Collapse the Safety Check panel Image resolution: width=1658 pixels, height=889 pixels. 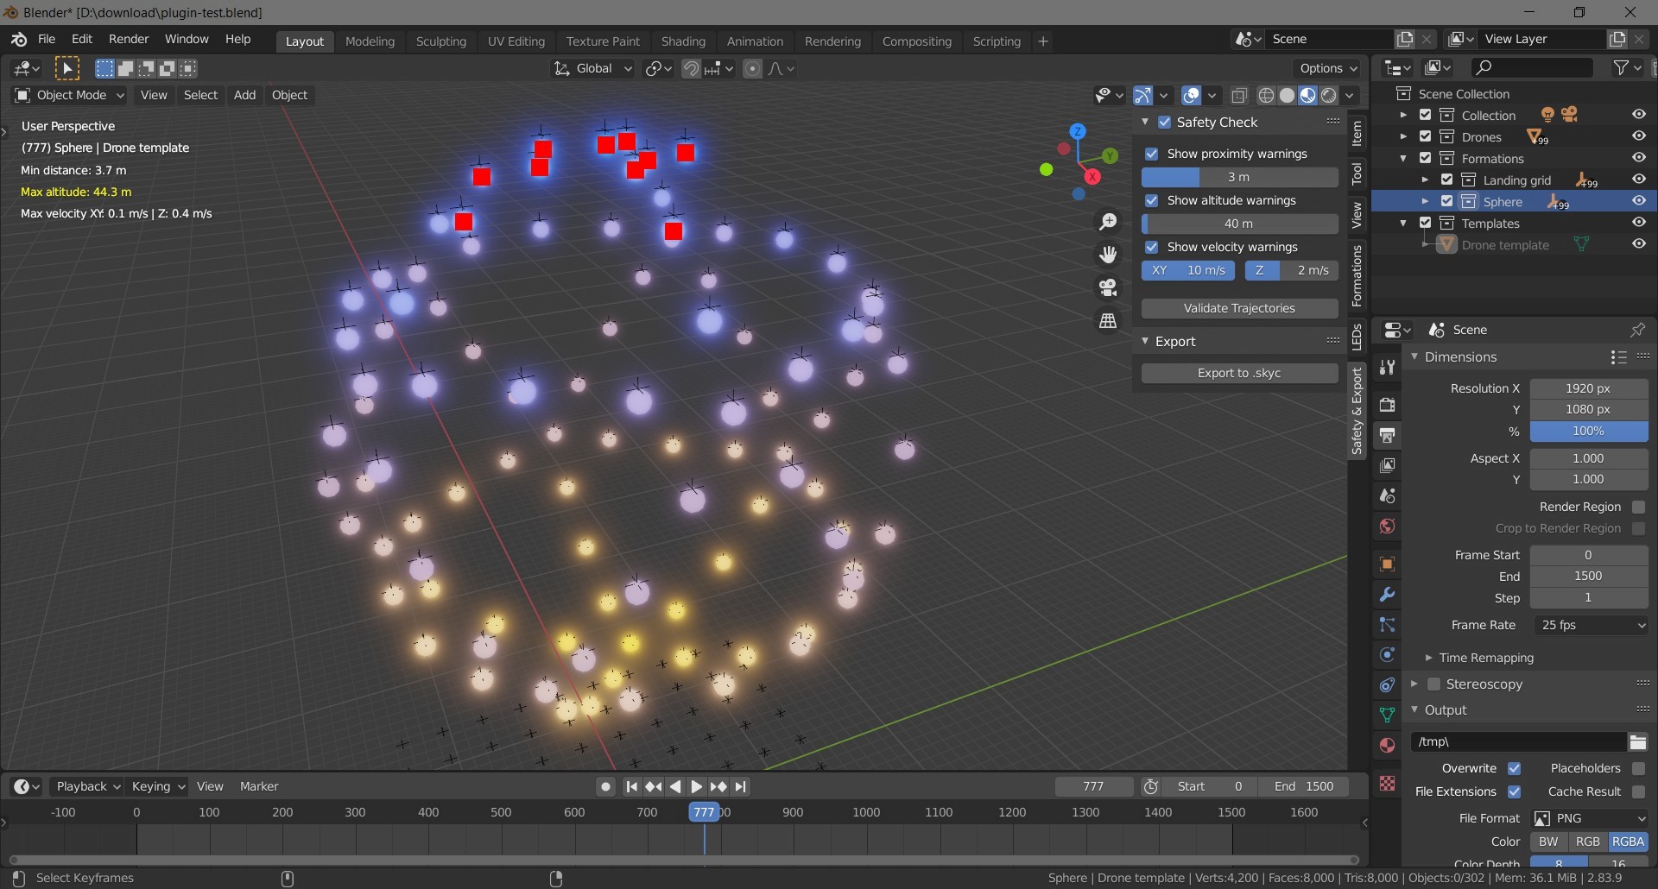1145,122
